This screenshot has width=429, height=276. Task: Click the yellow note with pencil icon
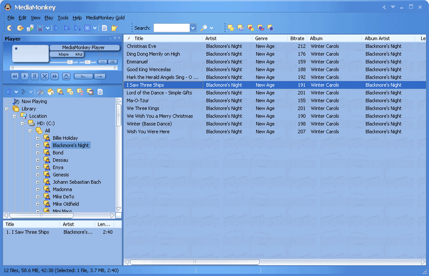click(114, 28)
